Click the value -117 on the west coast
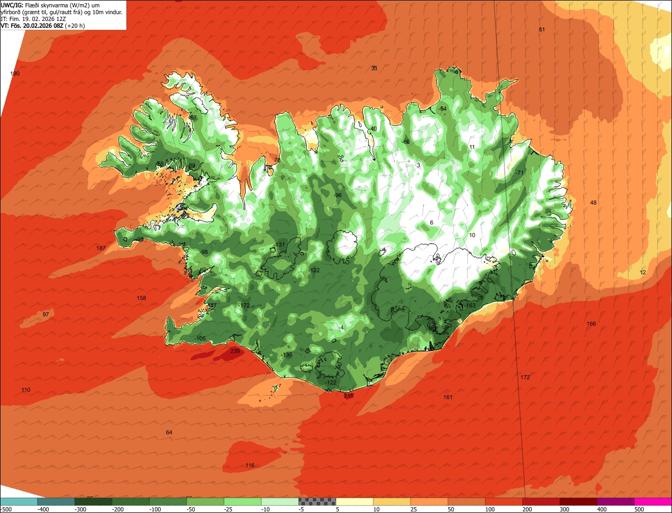The width and height of the screenshot is (672, 513). coord(211,305)
